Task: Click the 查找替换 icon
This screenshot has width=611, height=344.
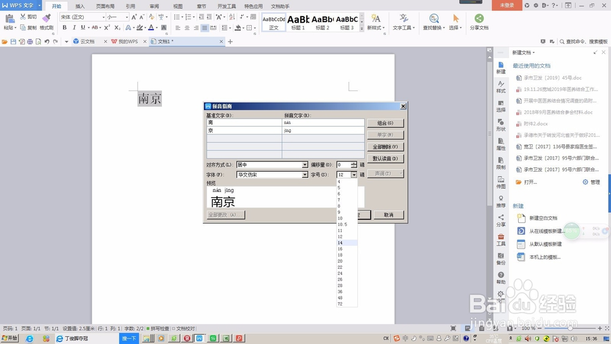Action: click(x=434, y=18)
